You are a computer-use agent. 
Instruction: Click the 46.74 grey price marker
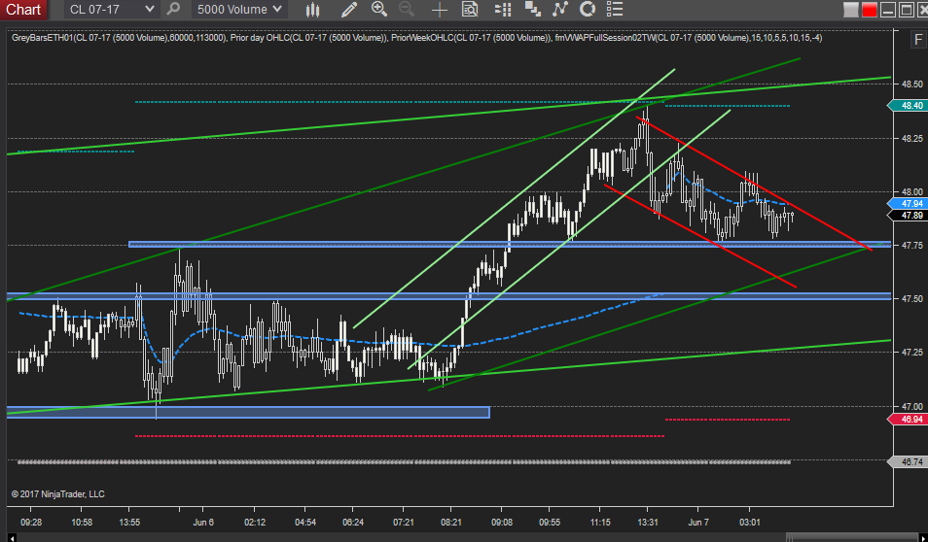[910, 462]
